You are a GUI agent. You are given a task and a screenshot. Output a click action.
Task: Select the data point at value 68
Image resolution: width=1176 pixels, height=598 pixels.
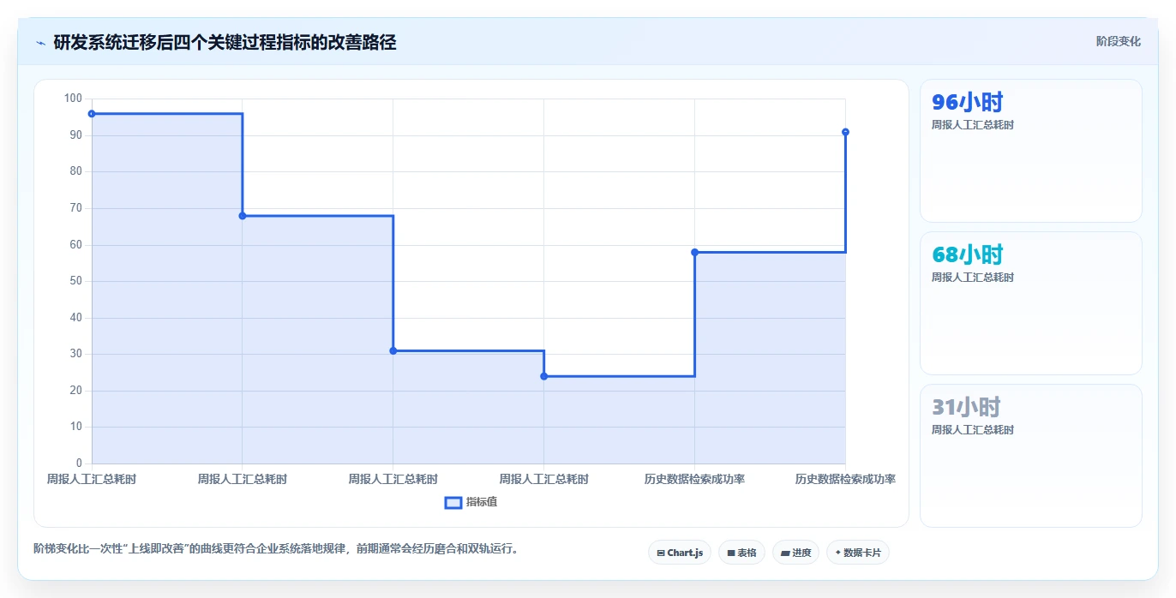243,216
